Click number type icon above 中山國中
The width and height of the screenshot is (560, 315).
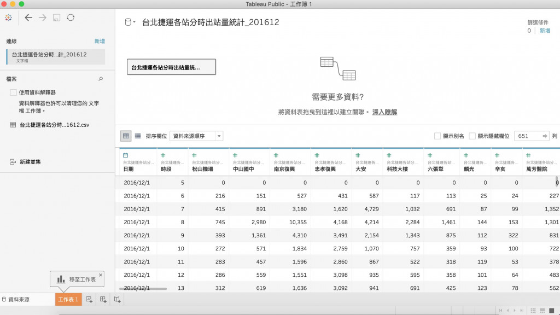pyautogui.click(x=235, y=155)
